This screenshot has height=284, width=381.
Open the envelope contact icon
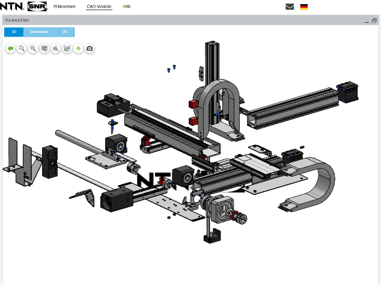point(290,7)
